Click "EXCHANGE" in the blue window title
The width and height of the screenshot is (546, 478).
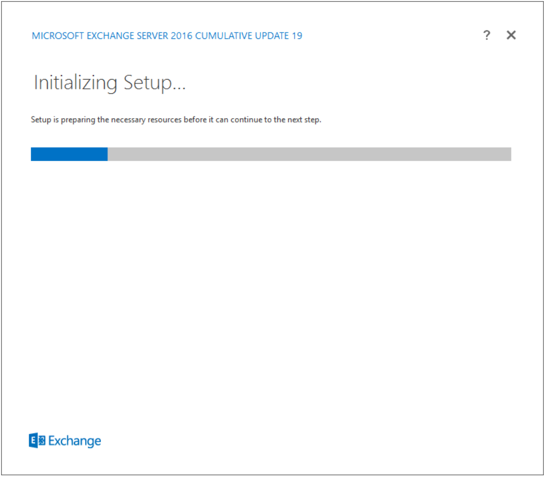[105, 36]
